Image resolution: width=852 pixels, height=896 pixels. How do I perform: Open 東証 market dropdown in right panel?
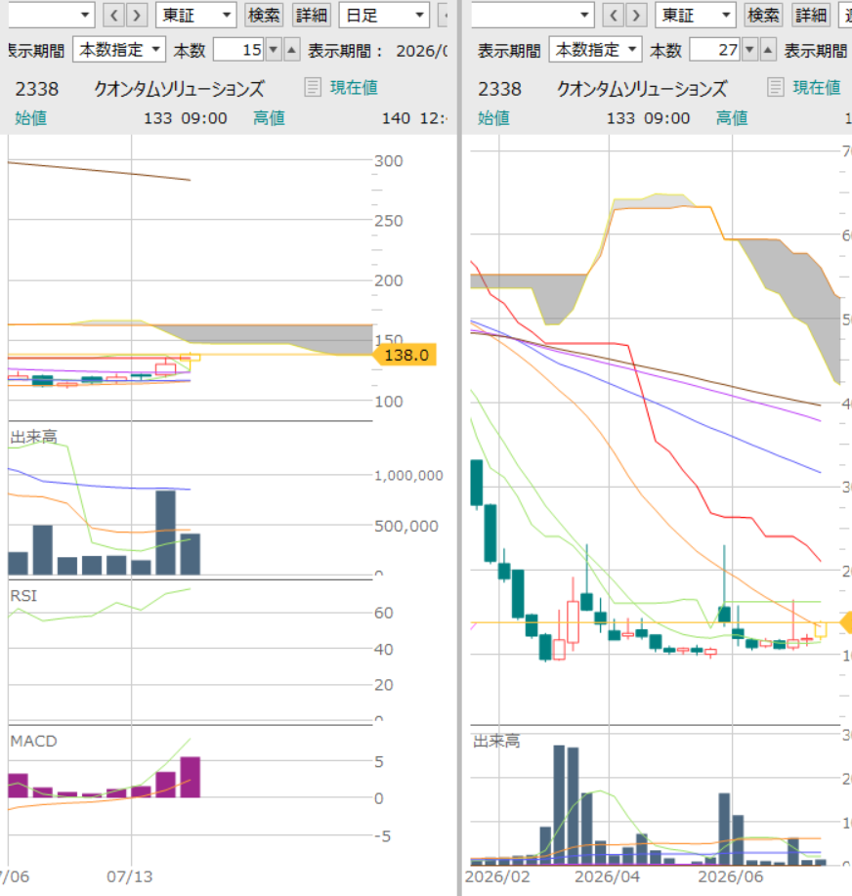[x=695, y=16]
